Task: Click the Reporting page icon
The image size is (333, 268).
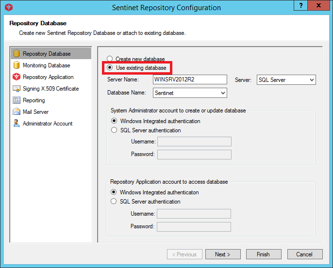Action: [x=17, y=100]
